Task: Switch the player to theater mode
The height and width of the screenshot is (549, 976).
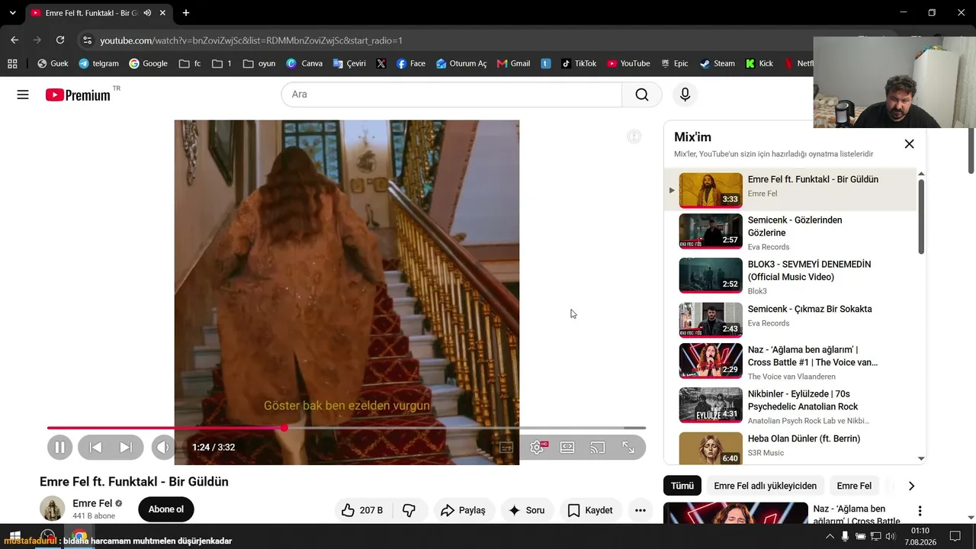Action: [x=567, y=448]
